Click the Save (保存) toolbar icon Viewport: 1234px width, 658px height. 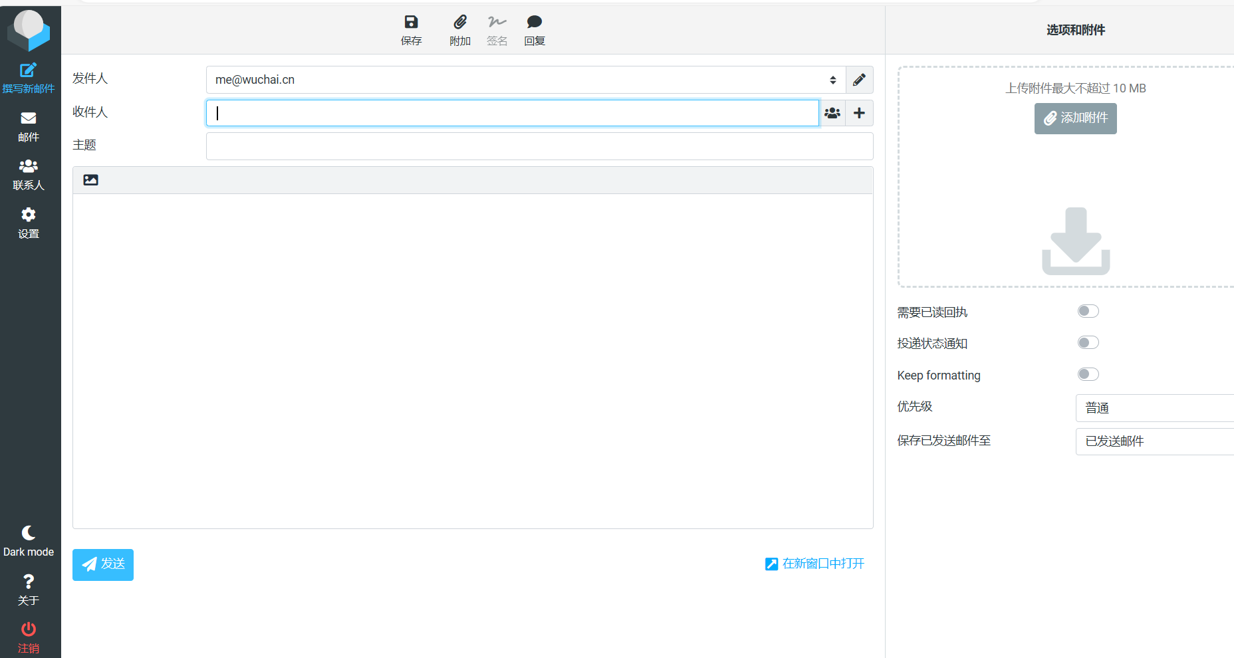411,30
